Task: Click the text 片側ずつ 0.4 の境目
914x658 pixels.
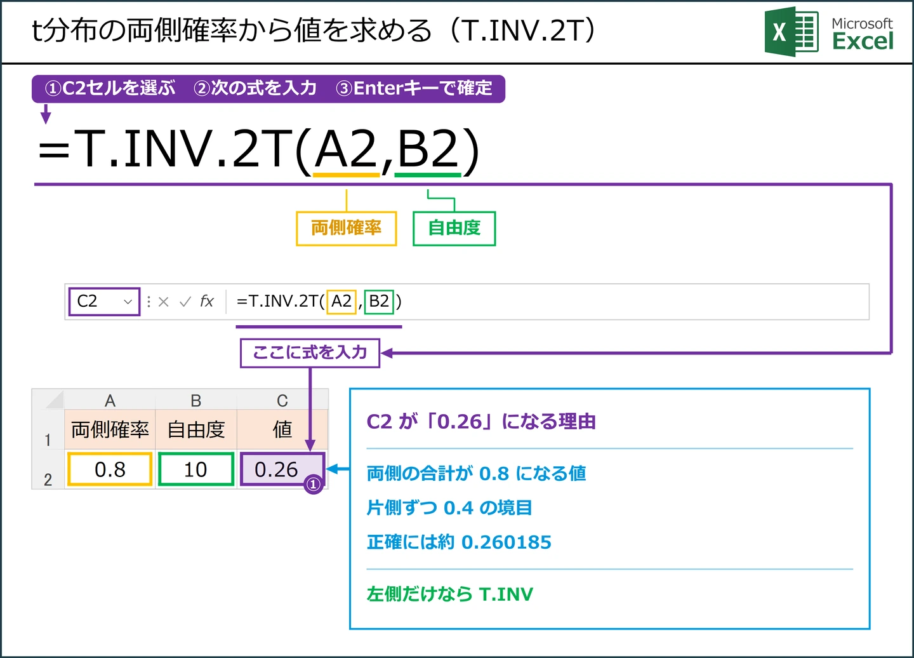Action: coord(449,507)
